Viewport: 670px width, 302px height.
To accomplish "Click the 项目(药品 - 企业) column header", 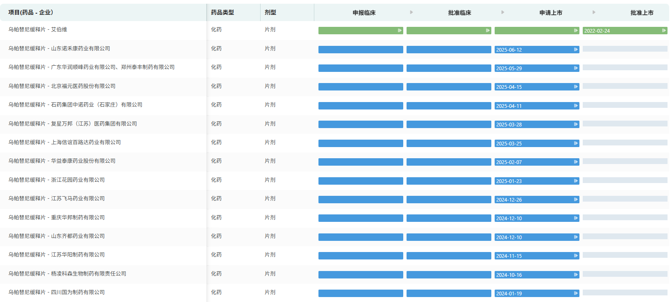I will pyautogui.click(x=31, y=12).
